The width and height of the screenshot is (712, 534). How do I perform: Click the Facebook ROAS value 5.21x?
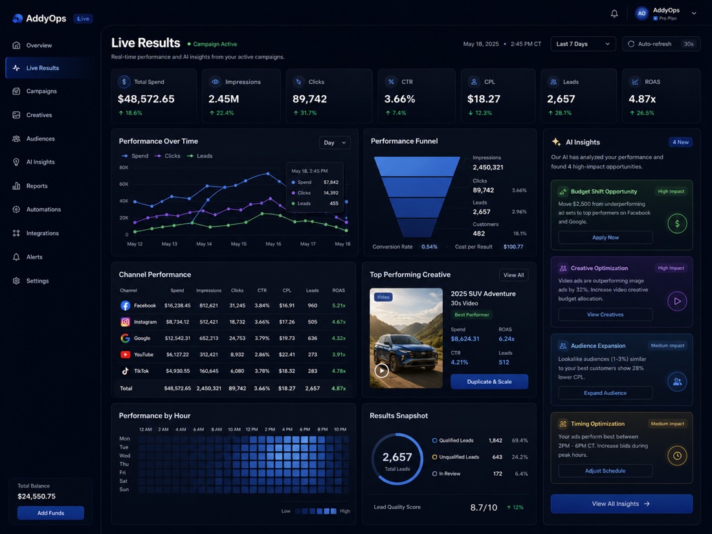pos(339,306)
